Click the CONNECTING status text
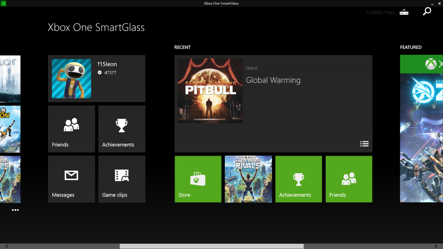 [x=381, y=12]
